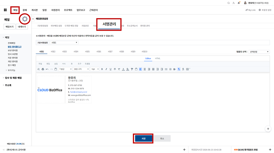Align text left in editor
The width and height of the screenshot is (274, 153).
(x=140, y=69)
